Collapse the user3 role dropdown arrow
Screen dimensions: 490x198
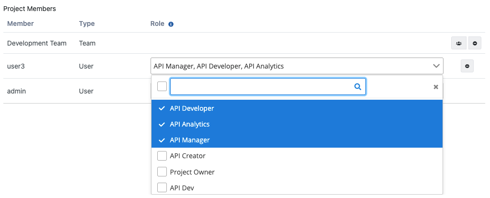(436, 66)
